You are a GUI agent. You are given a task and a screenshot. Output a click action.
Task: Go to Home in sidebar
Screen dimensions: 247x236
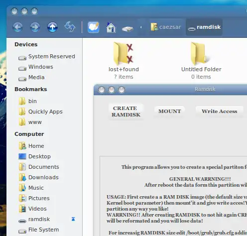point(31,146)
